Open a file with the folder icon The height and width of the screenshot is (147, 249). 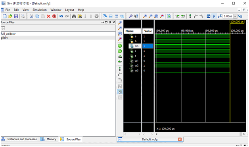(x=10, y=16)
